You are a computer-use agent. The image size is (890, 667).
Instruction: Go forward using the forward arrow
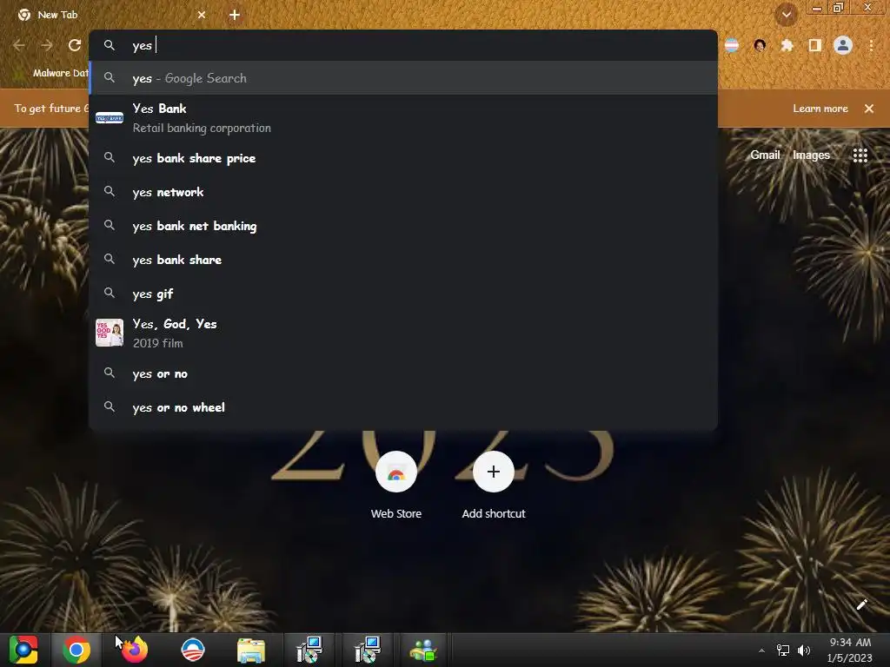pyautogui.click(x=47, y=45)
